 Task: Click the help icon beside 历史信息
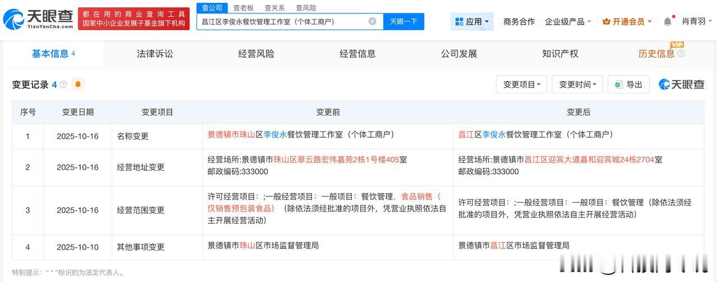(x=681, y=54)
